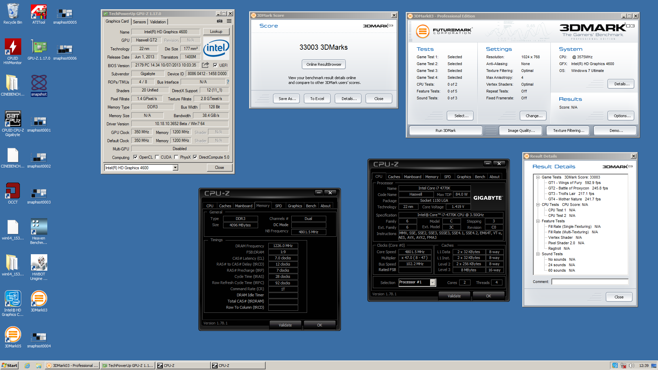Click OK in memory CPU-Z window
The width and height of the screenshot is (658, 370).
[x=319, y=325]
